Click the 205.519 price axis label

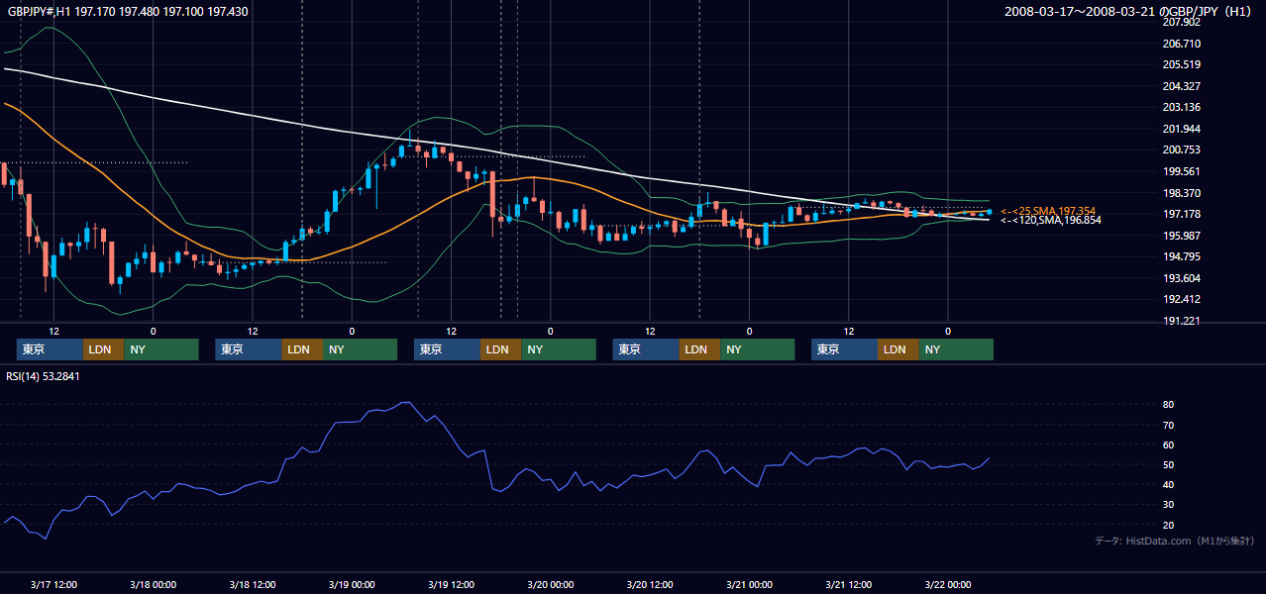(x=1182, y=64)
